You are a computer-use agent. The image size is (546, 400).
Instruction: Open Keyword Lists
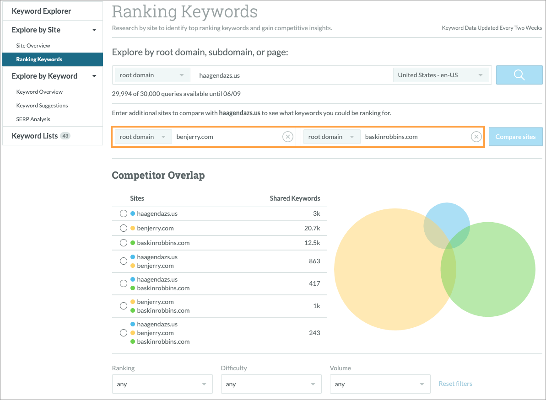35,136
